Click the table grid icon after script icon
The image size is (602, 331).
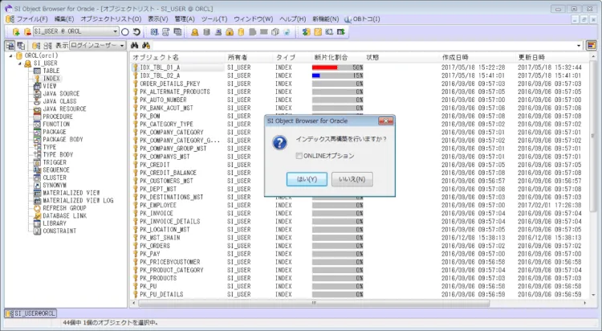(x=177, y=32)
